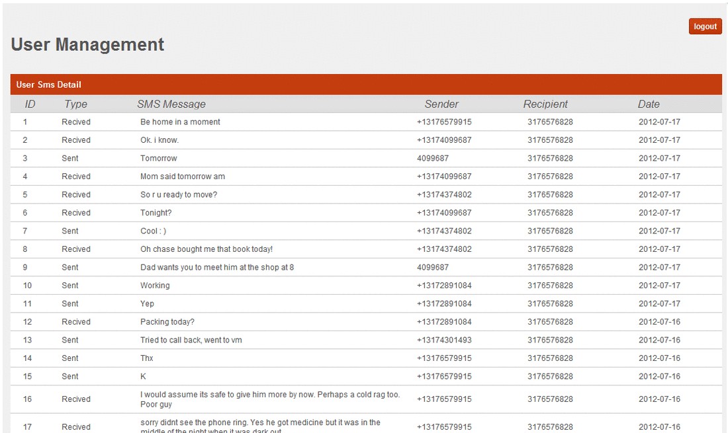Select the message 'K' in row 15

(143, 376)
